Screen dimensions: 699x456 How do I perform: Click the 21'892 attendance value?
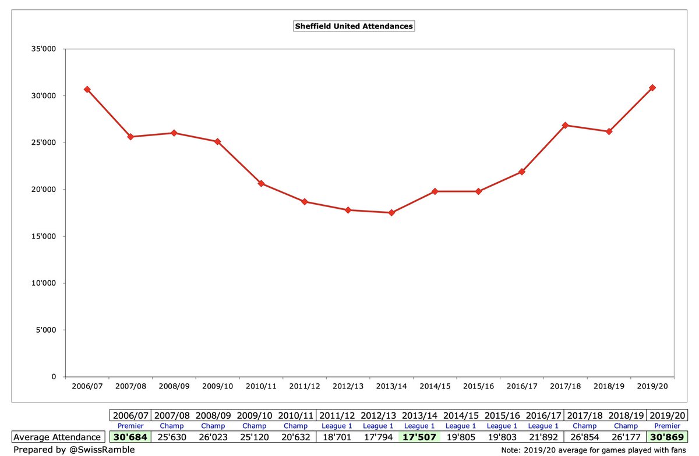pos(543,437)
